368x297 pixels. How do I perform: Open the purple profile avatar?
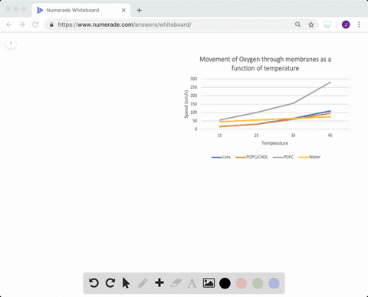tap(346, 24)
